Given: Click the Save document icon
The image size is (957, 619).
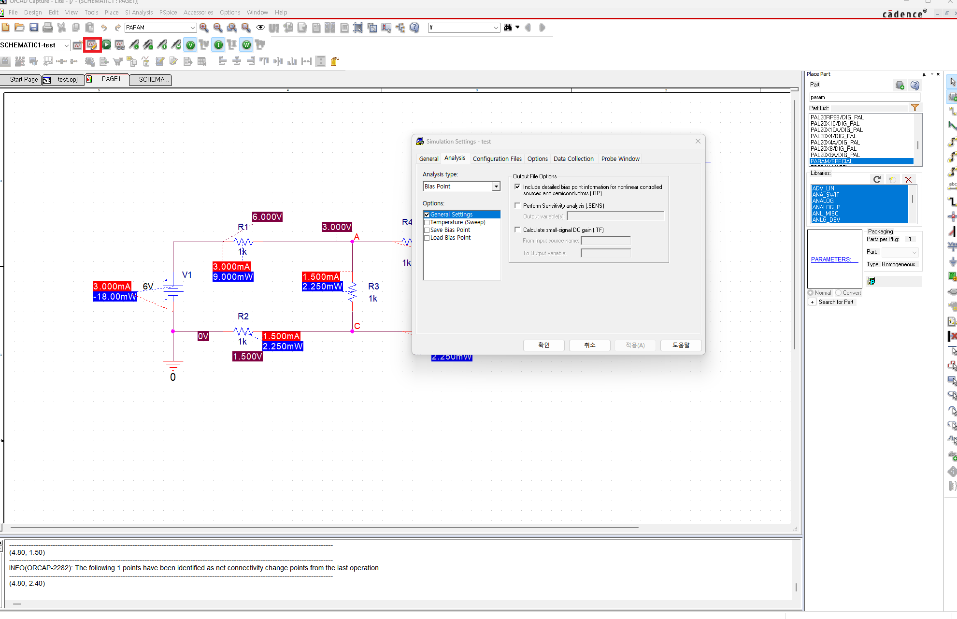Looking at the screenshot, I should pos(34,28).
